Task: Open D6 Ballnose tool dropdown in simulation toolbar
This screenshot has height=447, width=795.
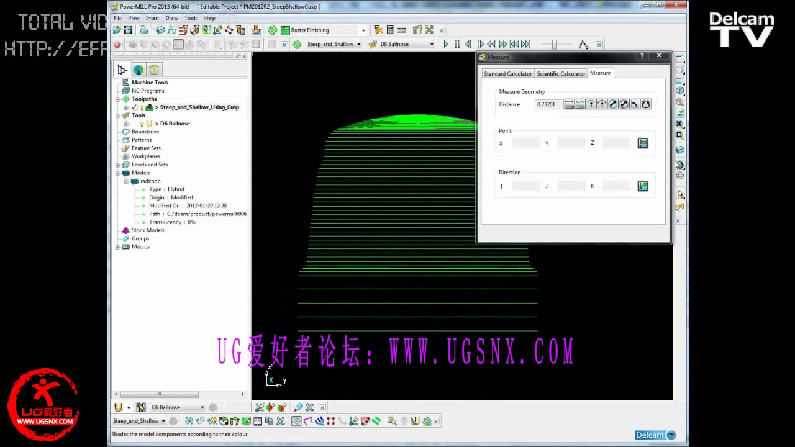Action: click(432, 44)
